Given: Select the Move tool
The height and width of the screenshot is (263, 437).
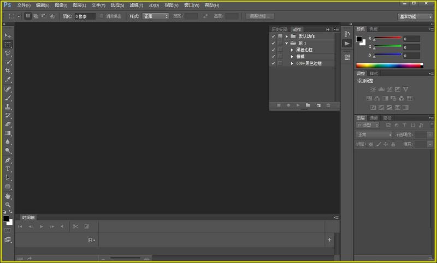Looking at the screenshot, I should coord(8,35).
